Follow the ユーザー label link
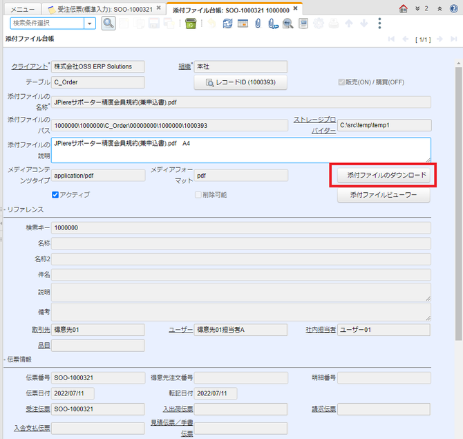 [181, 330]
